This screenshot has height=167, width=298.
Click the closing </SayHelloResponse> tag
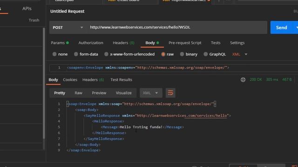[x=104, y=139]
